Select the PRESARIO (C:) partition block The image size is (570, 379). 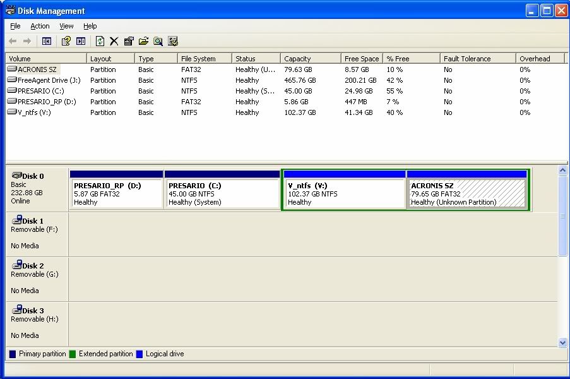pos(222,189)
